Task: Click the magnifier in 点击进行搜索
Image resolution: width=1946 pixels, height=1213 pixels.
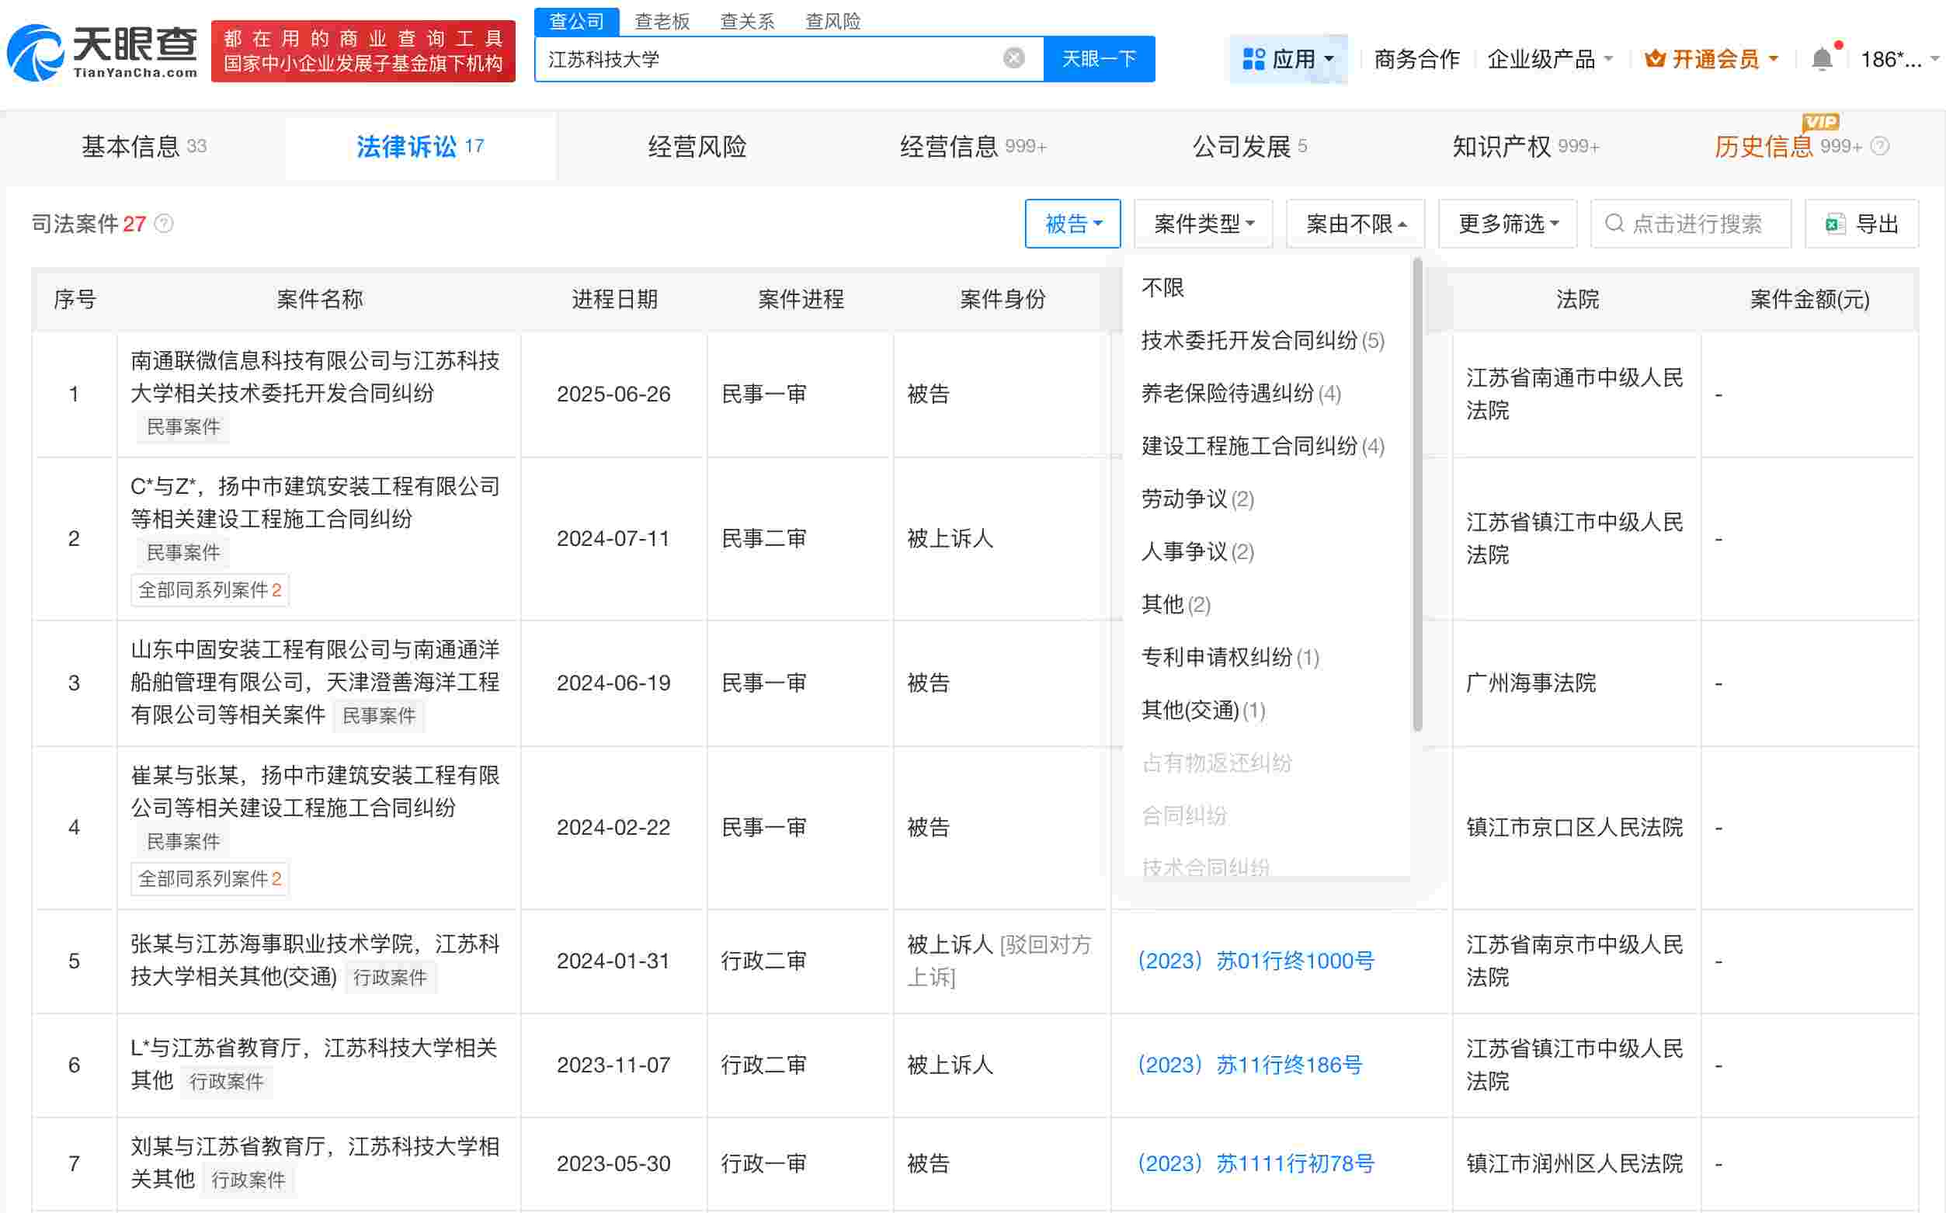Action: [1614, 224]
